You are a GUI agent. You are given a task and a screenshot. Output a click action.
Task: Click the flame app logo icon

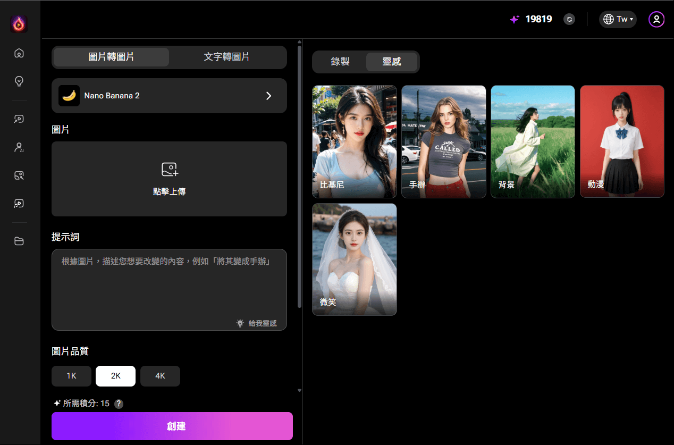19,24
